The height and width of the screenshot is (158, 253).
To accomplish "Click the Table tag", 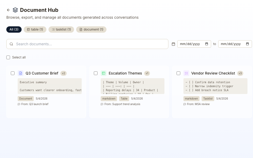I will point(124,98).
